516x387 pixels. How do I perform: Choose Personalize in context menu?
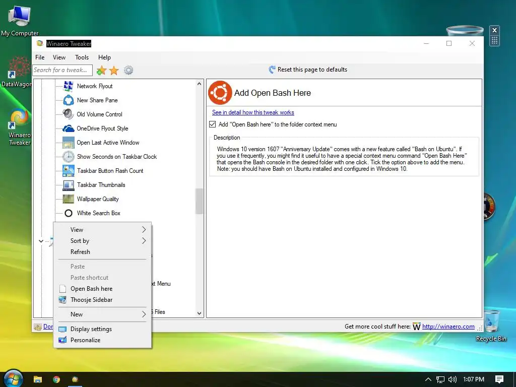102,340
